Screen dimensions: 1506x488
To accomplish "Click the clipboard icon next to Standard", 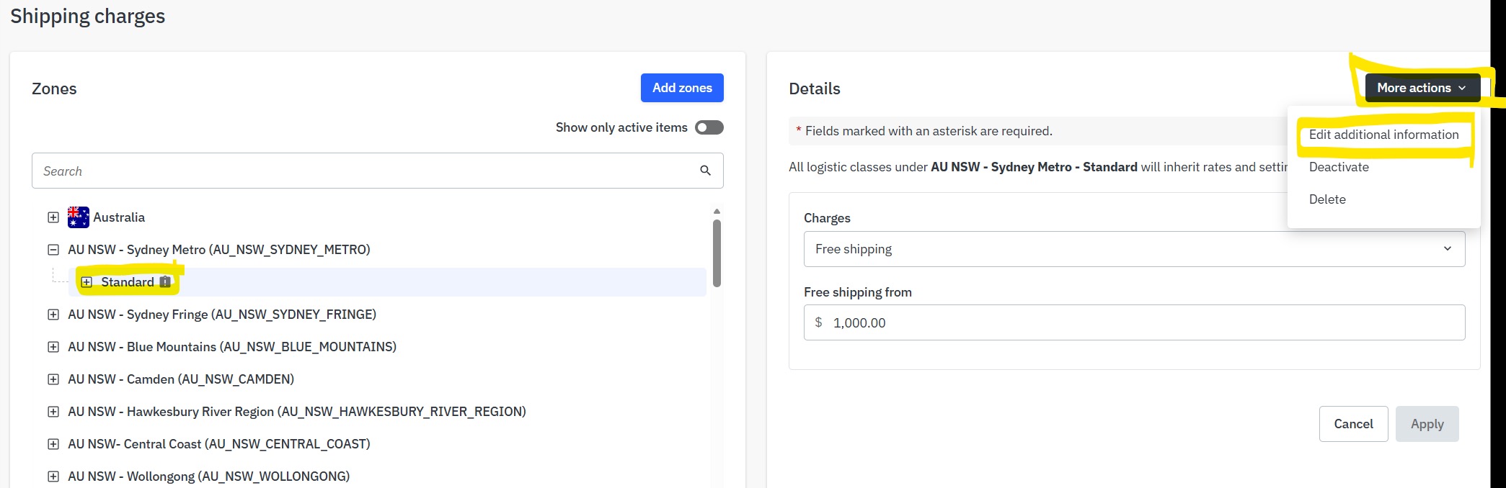I will click(x=165, y=282).
